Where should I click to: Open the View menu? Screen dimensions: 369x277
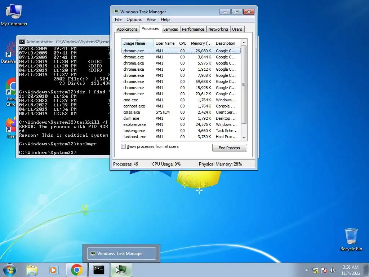coord(151,19)
